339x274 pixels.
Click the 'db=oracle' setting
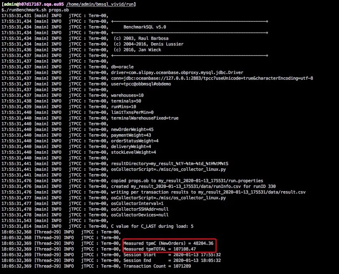coord(122,67)
